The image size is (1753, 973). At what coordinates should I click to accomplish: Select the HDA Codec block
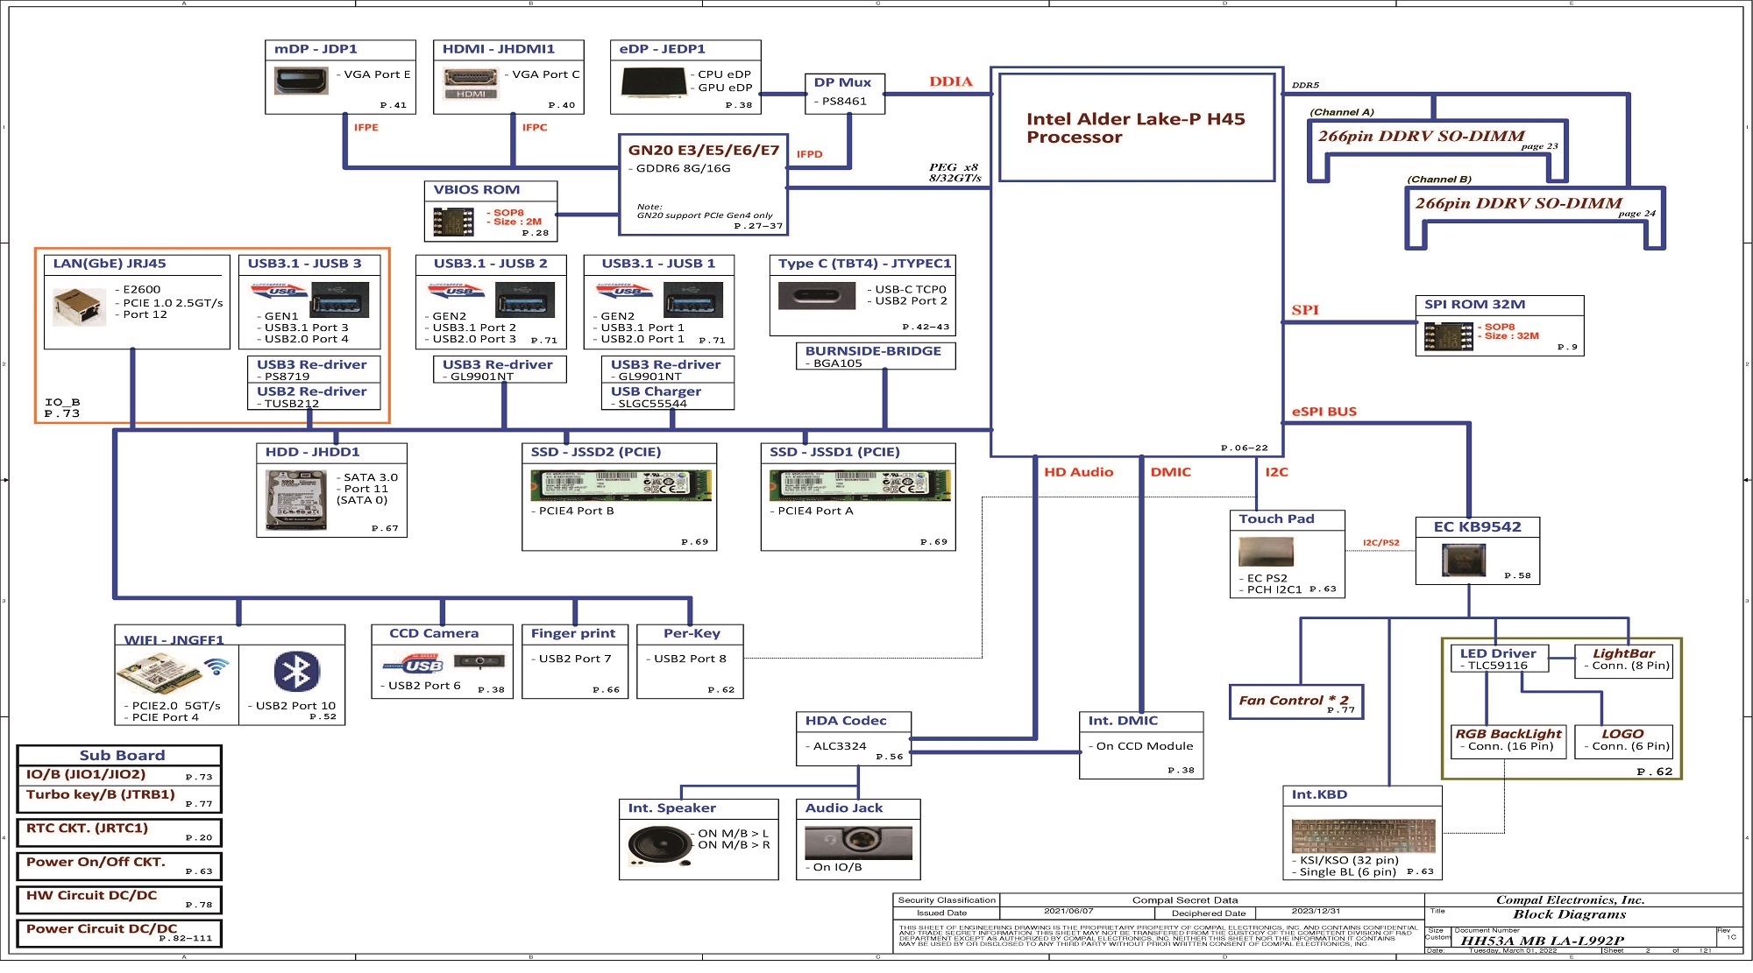click(x=854, y=738)
